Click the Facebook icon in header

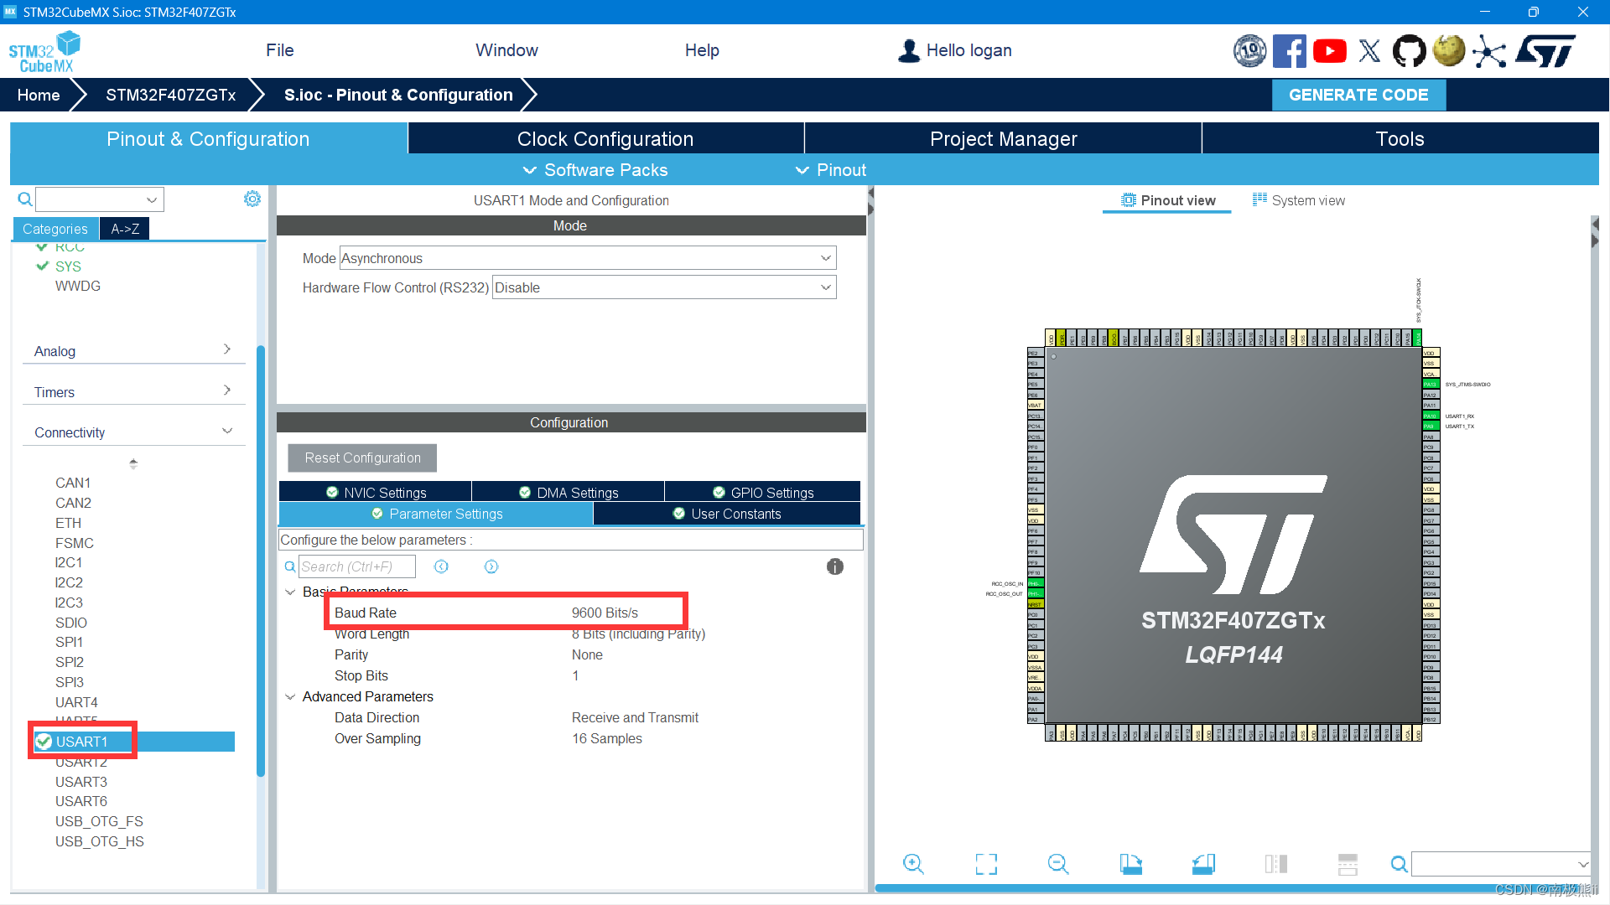click(x=1289, y=51)
